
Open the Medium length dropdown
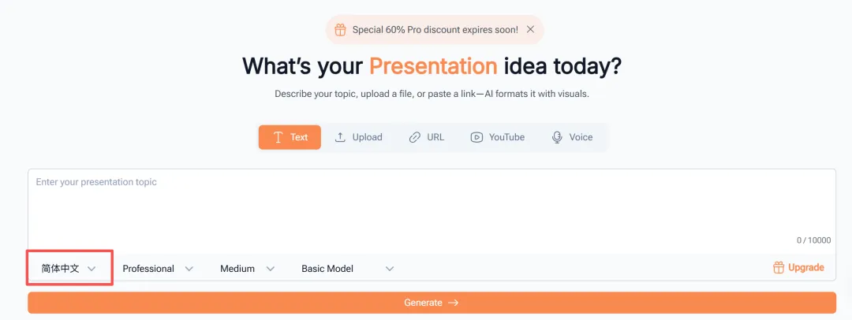click(x=247, y=269)
